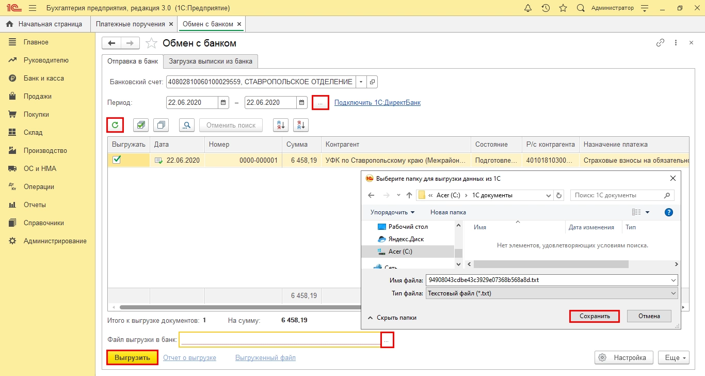
Task: Click the Выгрузить button
Action: [x=132, y=357]
